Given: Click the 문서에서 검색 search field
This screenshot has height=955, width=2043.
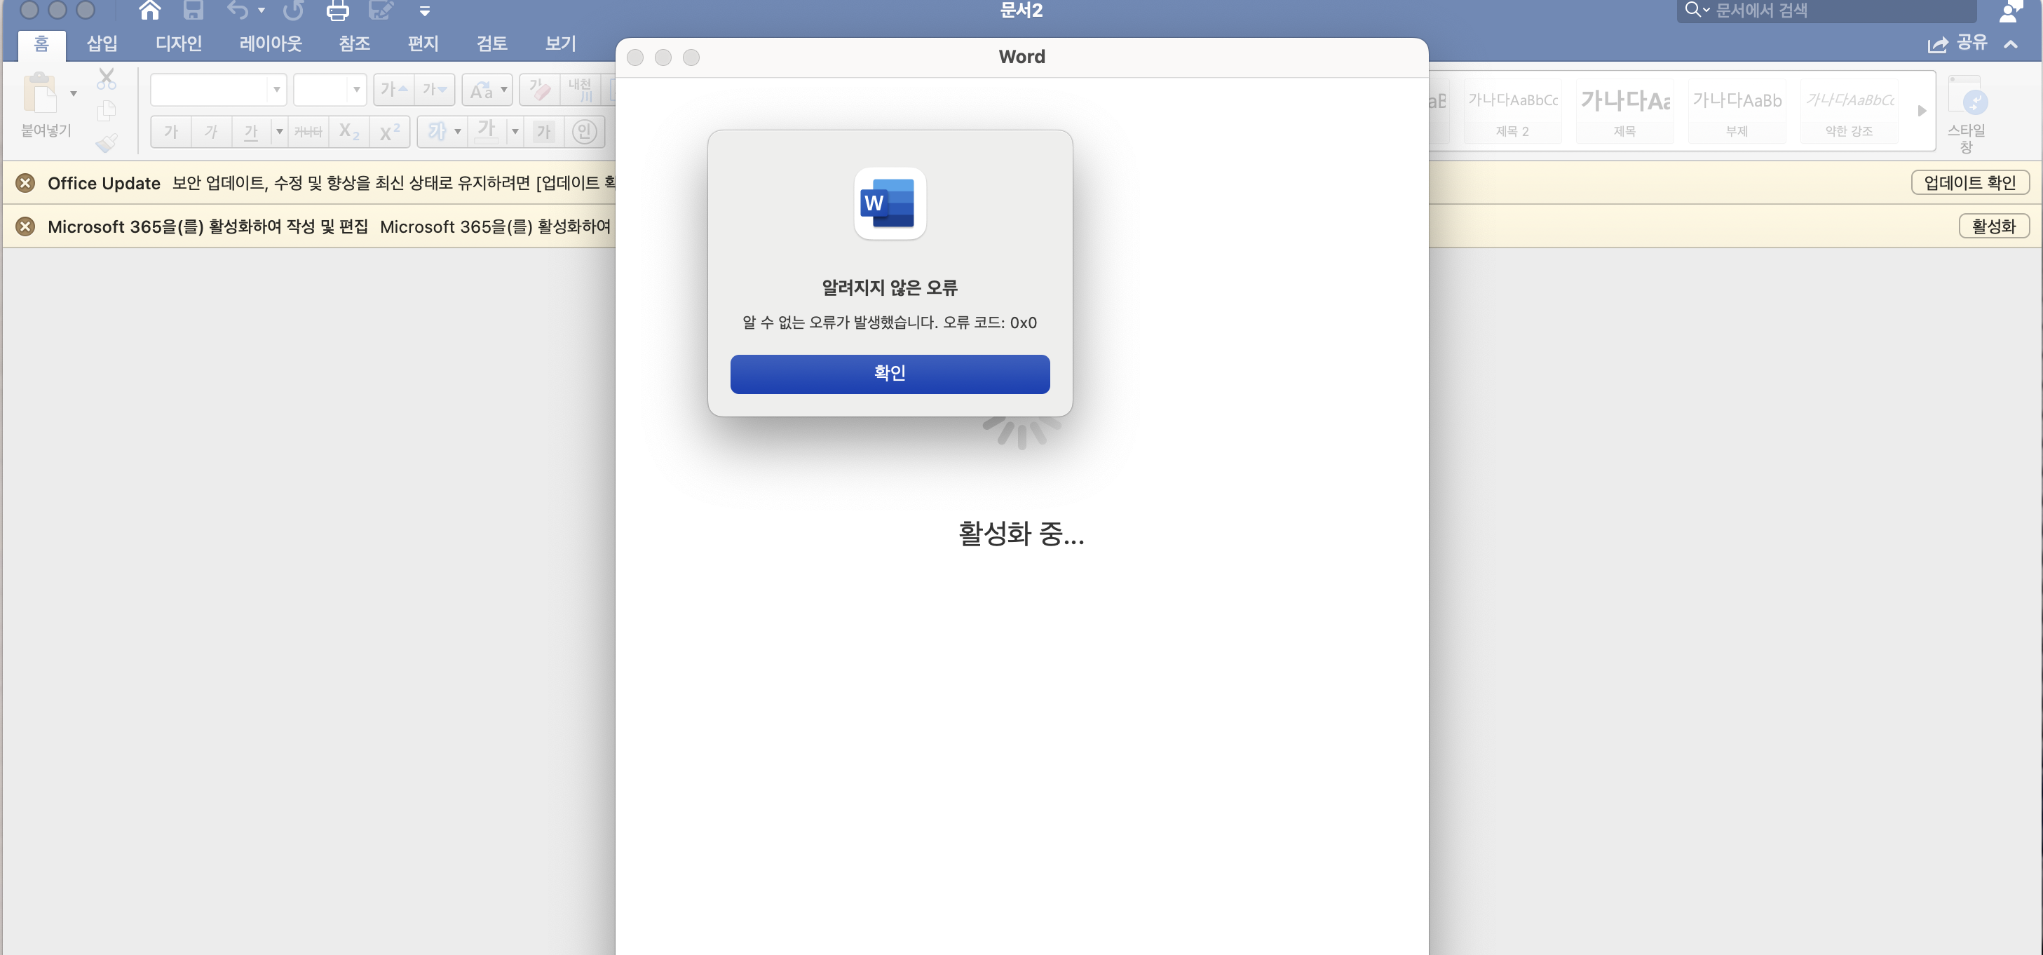Looking at the screenshot, I should point(1826,11).
